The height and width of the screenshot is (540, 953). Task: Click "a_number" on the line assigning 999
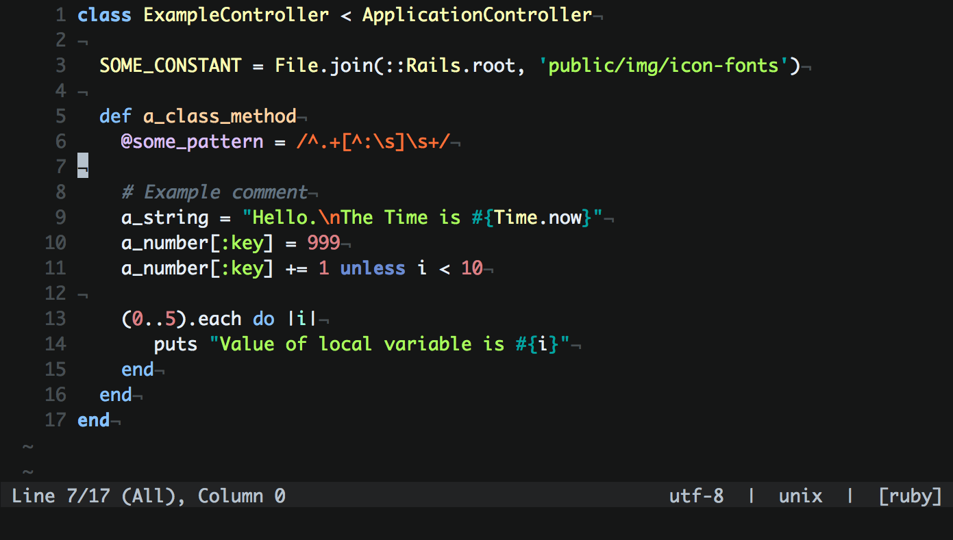click(165, 243)
